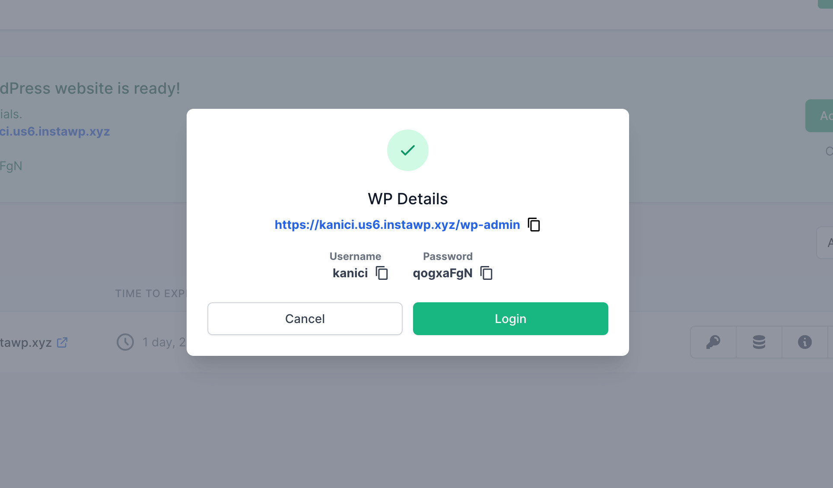Copy the password qogxaFgN

coord(486,273)
